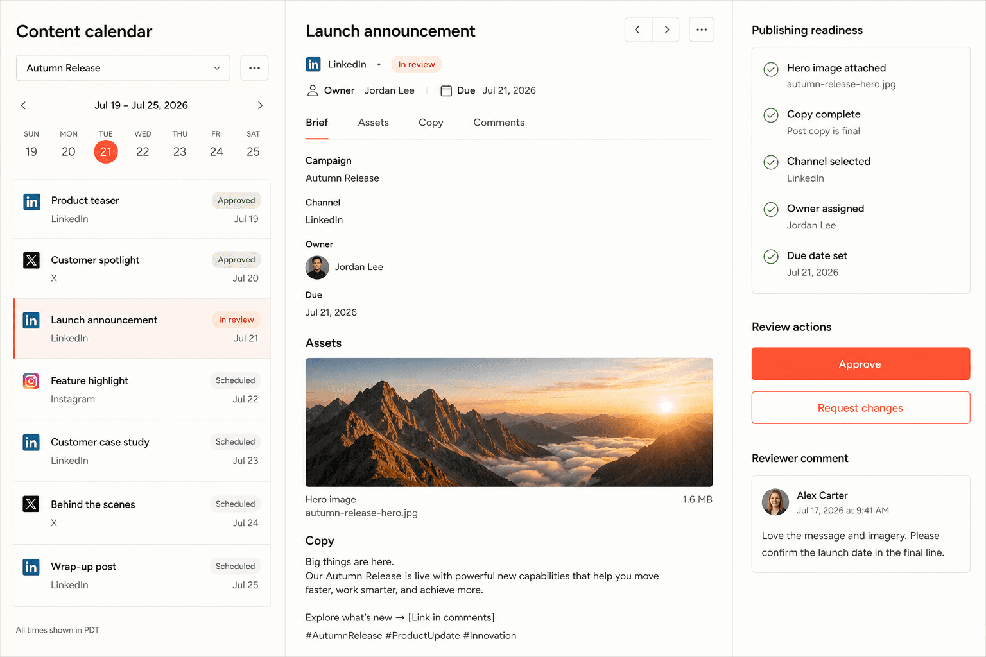Open the Customer spotlight post
Screen dimensions: 986x657
(142, 269)
